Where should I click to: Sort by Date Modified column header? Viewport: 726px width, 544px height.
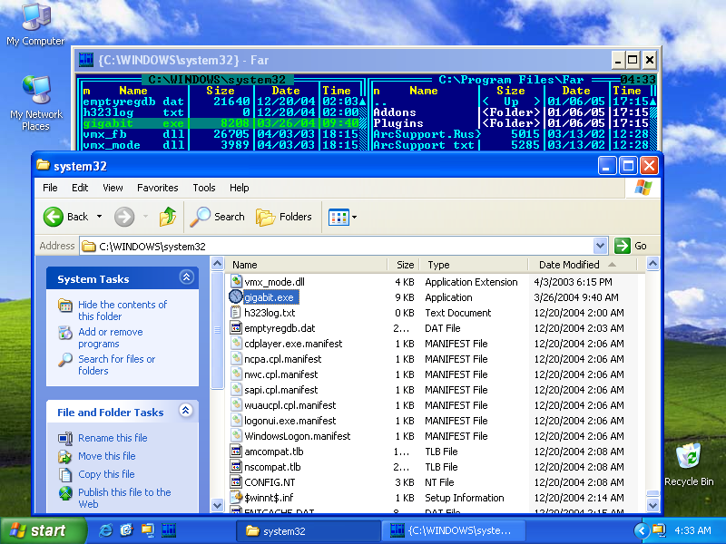pyautogui.click(x=583, y=265)
